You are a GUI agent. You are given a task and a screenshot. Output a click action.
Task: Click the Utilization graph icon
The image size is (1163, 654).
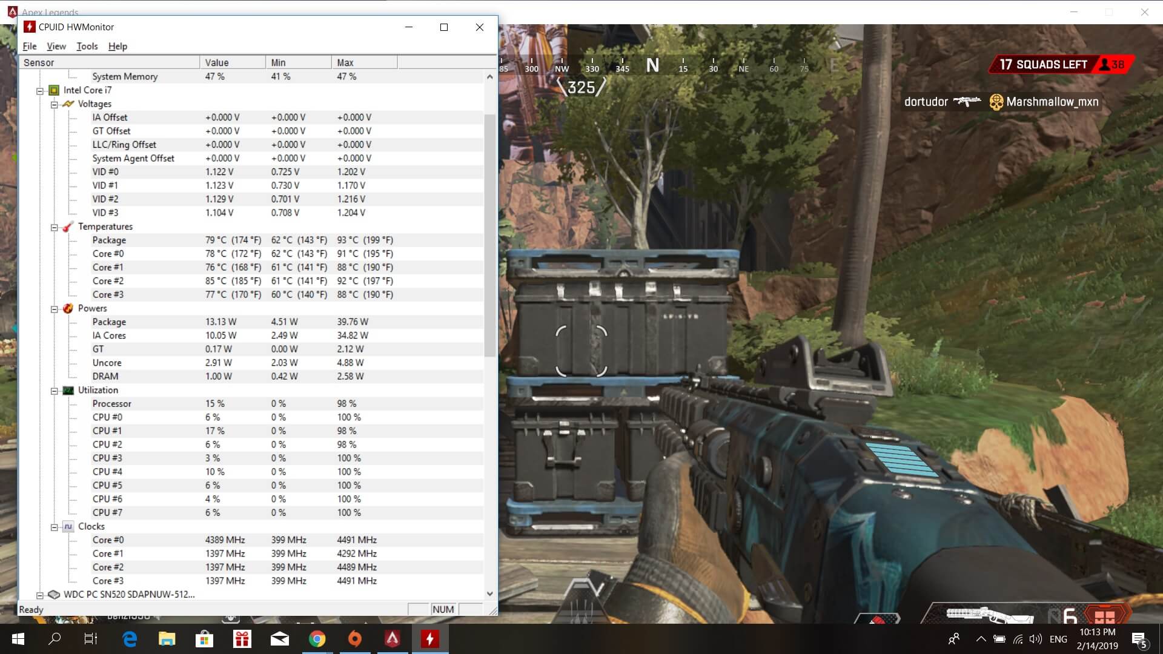(x=68, y=390)
